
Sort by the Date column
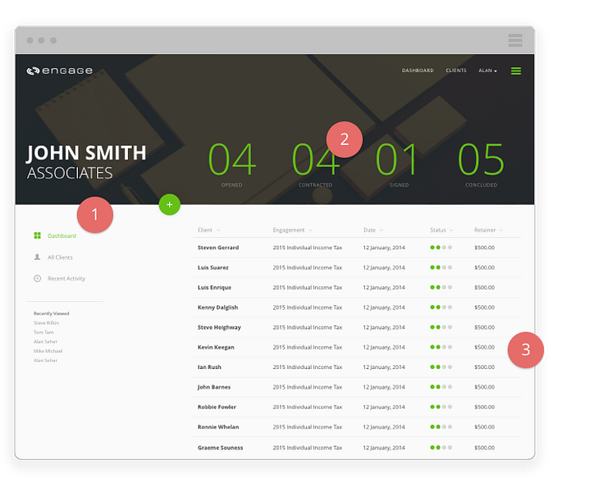pyautogui.click(x=373, y=230)
